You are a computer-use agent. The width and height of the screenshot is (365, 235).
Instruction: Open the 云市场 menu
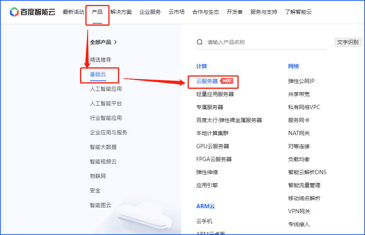pyautogui.click(x=177, y=12)
